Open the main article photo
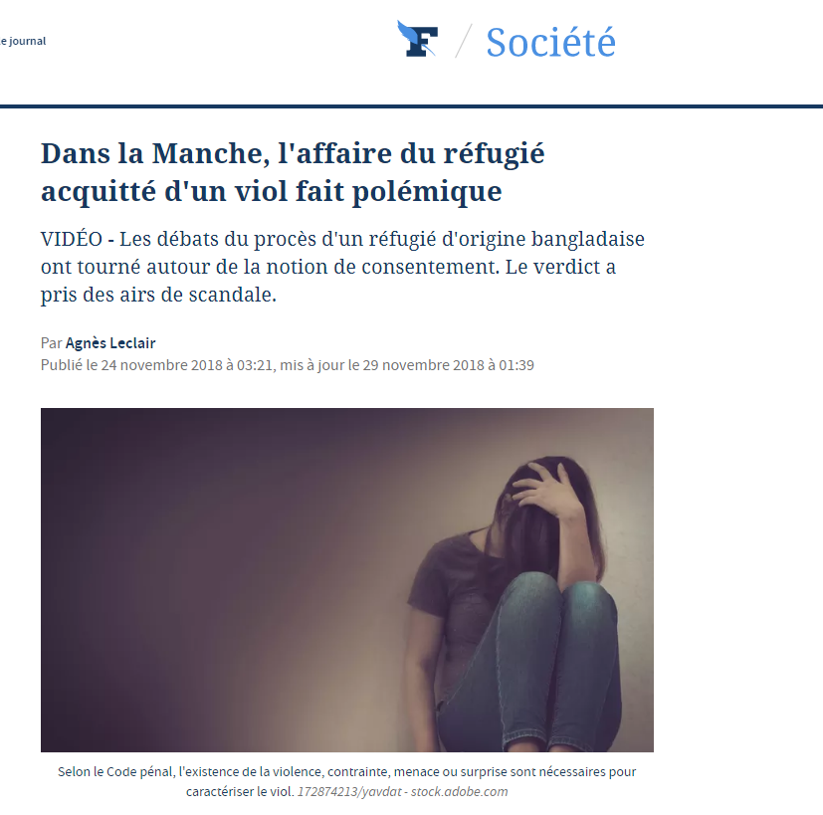823x815 pixels. click(347, 580)
